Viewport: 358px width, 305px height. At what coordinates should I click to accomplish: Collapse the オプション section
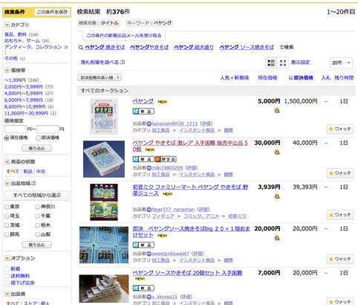[7, 258]
